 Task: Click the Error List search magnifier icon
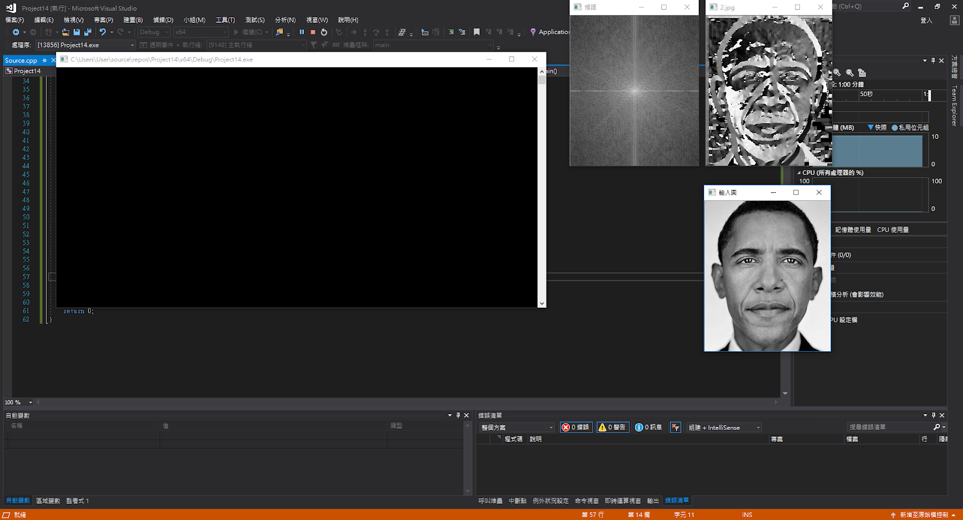click(x=937, y=427)
